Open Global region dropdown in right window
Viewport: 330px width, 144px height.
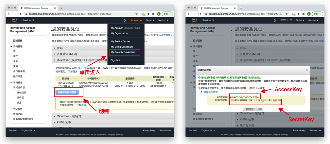coord(300,20)
